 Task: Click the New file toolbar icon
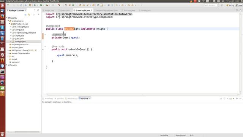coord(8,5)
